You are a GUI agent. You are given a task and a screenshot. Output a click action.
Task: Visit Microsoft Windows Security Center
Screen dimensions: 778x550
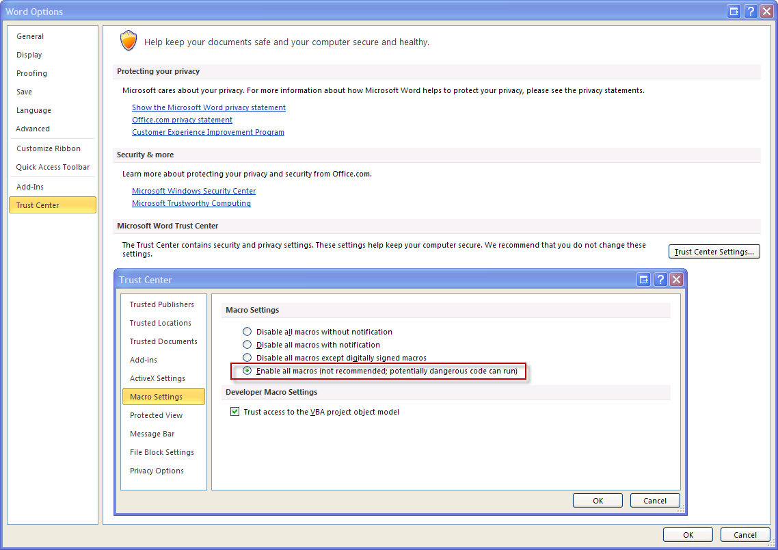(193, 191)
